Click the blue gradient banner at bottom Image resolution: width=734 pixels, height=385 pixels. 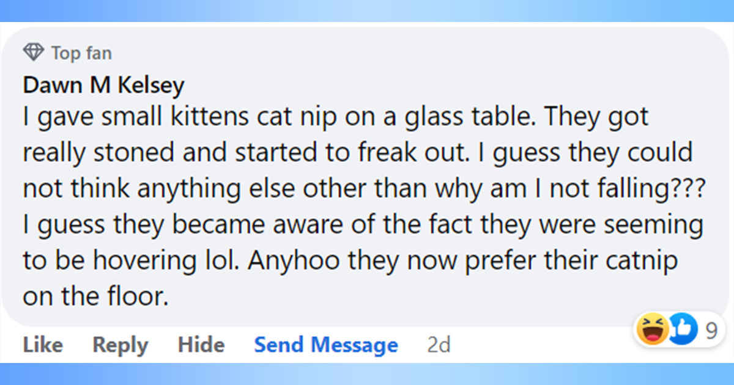[x=367, y=374]
